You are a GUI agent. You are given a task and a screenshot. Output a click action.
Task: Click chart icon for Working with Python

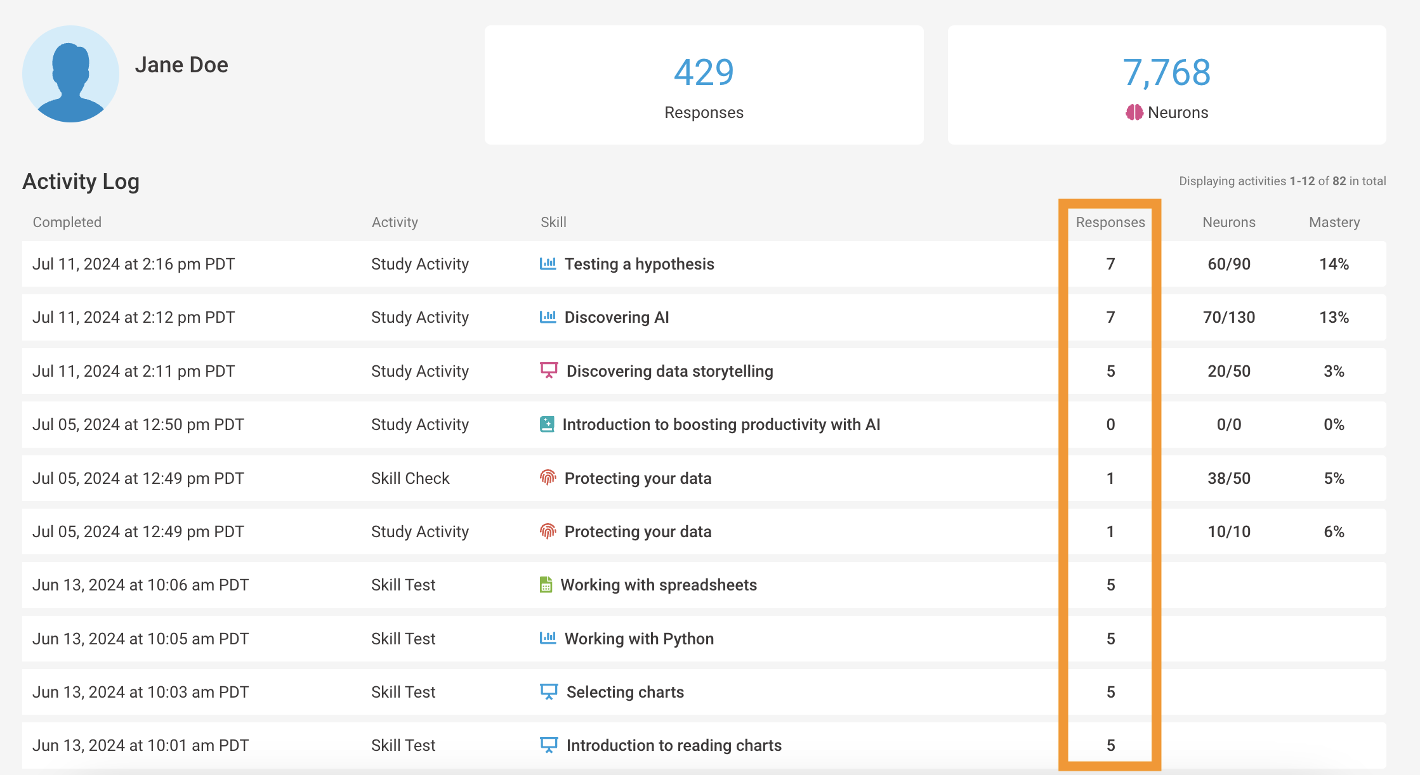(x=548, y=638)
